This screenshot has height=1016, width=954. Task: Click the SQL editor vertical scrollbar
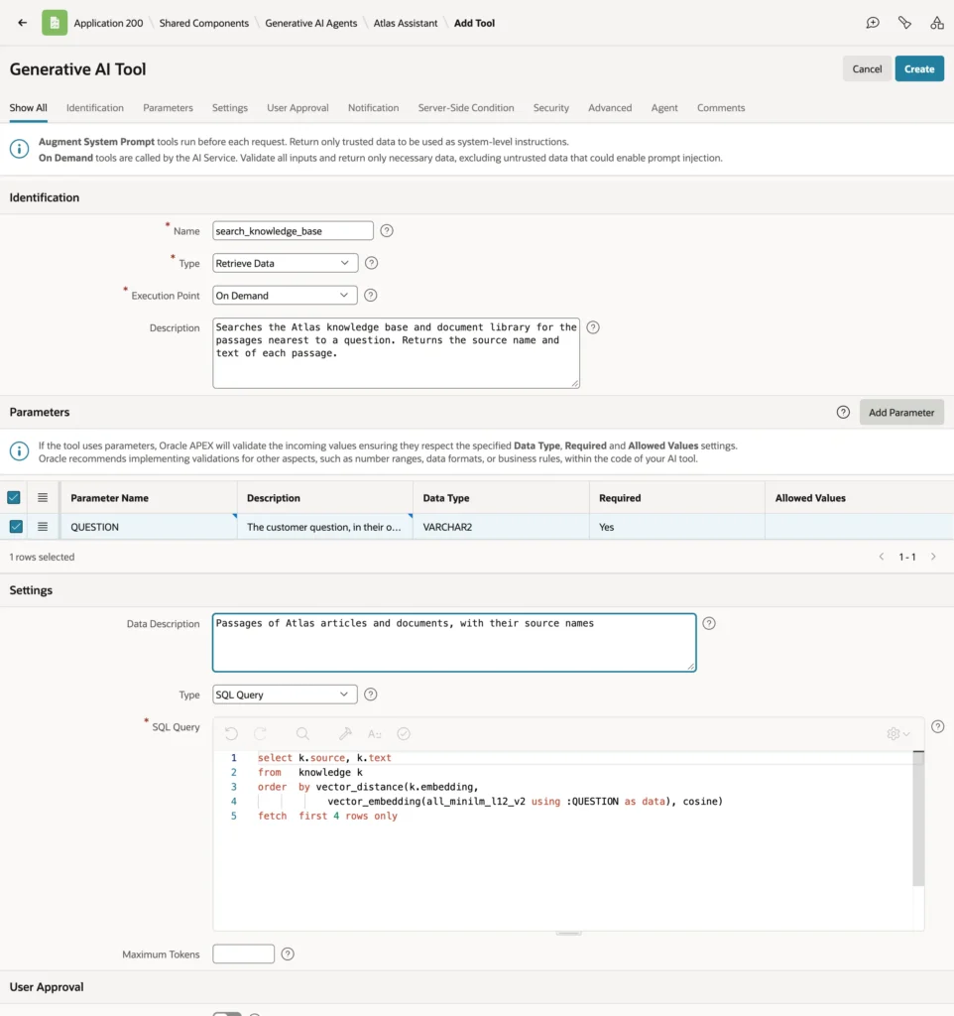(918, 818)
